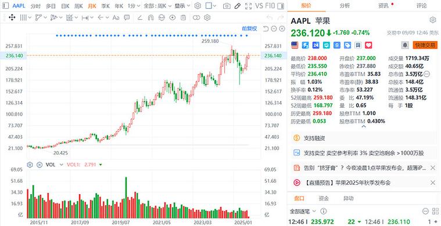Remove the VOL indicator with its X button
This screenshot has width=441, height=226.
coord(40,165)
